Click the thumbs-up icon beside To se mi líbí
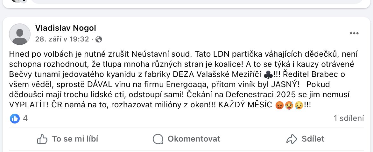The width and height of the screenshot is (373, 152). click(42, 139)
